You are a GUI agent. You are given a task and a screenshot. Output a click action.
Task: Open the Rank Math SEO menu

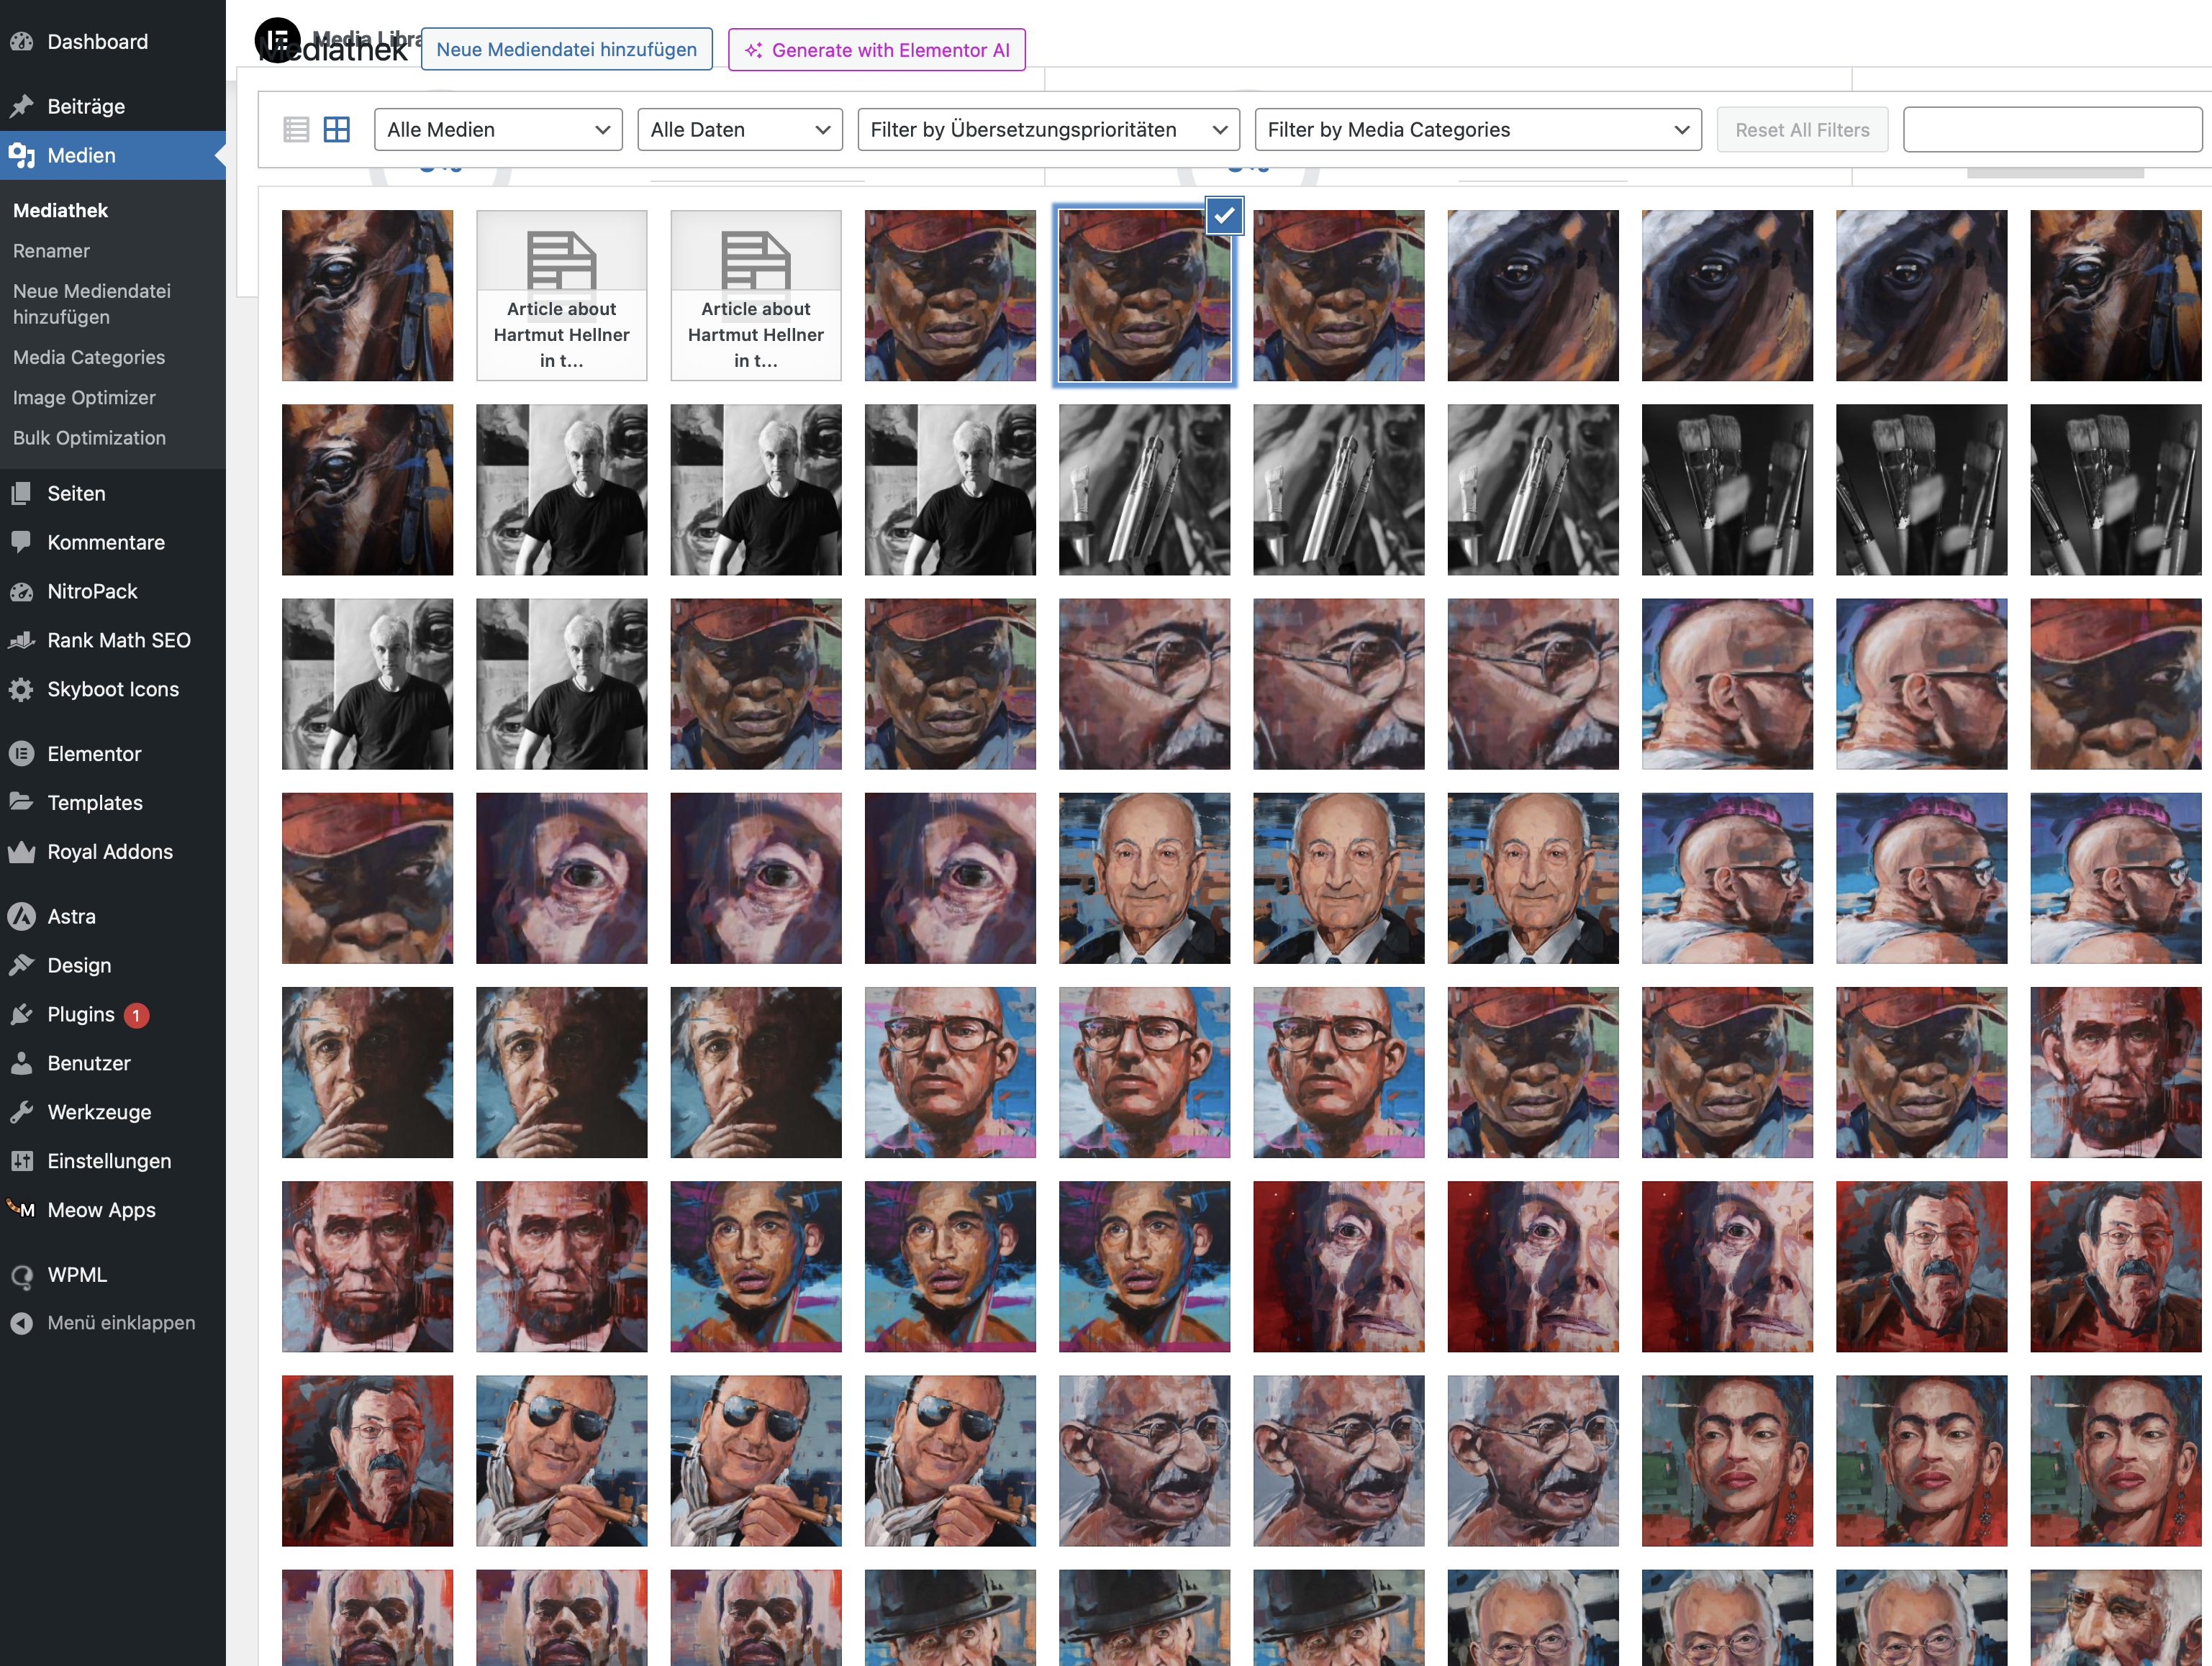(118, 639)
